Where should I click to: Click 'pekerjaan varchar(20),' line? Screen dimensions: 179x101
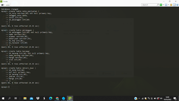coord(20,39)
